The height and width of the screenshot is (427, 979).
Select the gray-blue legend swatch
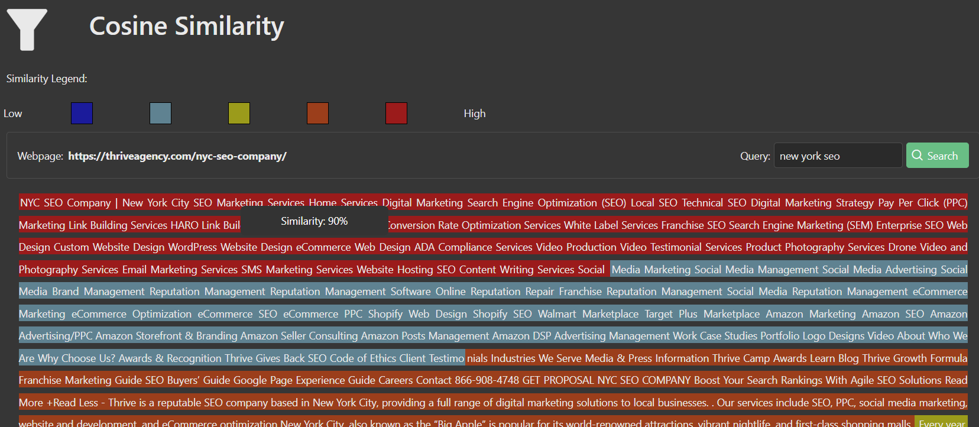click(x=160, y=113)
